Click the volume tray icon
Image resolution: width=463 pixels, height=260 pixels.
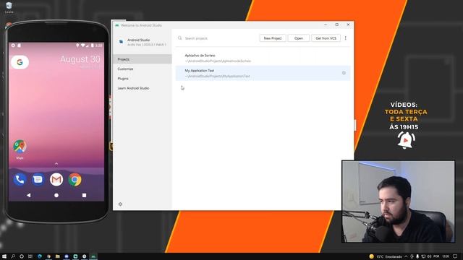click(429, 256)
